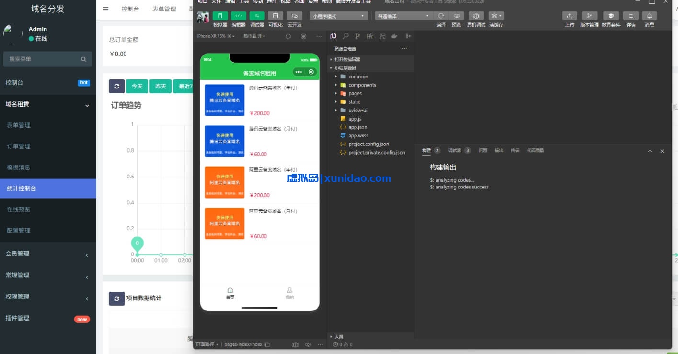Toggle the 模拟器 simulator panel button
The image size is (678, 354).
pos(220,16)
